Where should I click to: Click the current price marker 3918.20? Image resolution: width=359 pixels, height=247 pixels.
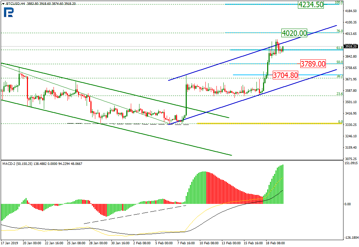coord(351,47)
